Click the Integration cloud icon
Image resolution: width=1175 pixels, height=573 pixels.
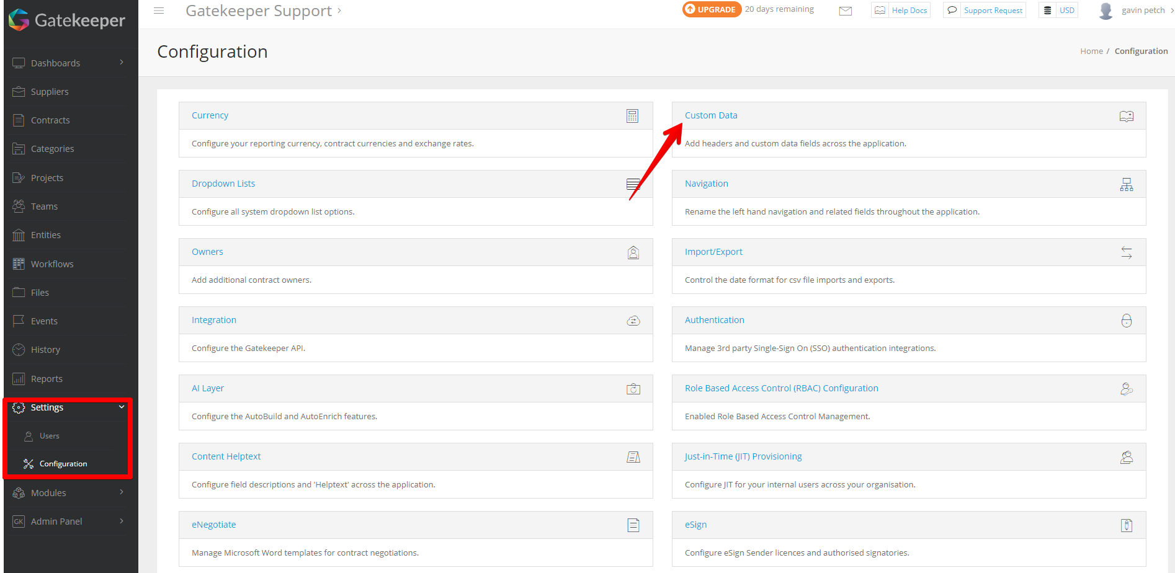click(633, 321)
